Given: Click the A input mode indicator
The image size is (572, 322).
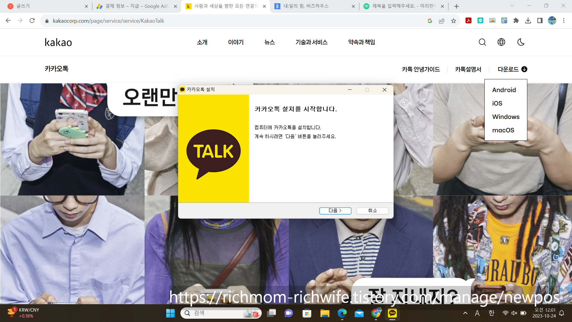Looking at the screenshot, I should 477,313.
